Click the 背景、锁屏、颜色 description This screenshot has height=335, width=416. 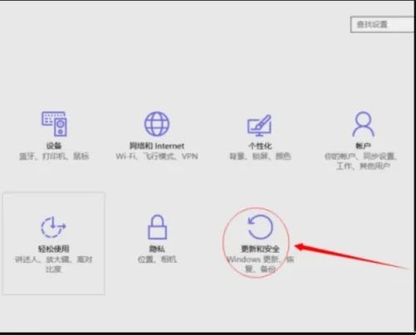pos(260,156)
